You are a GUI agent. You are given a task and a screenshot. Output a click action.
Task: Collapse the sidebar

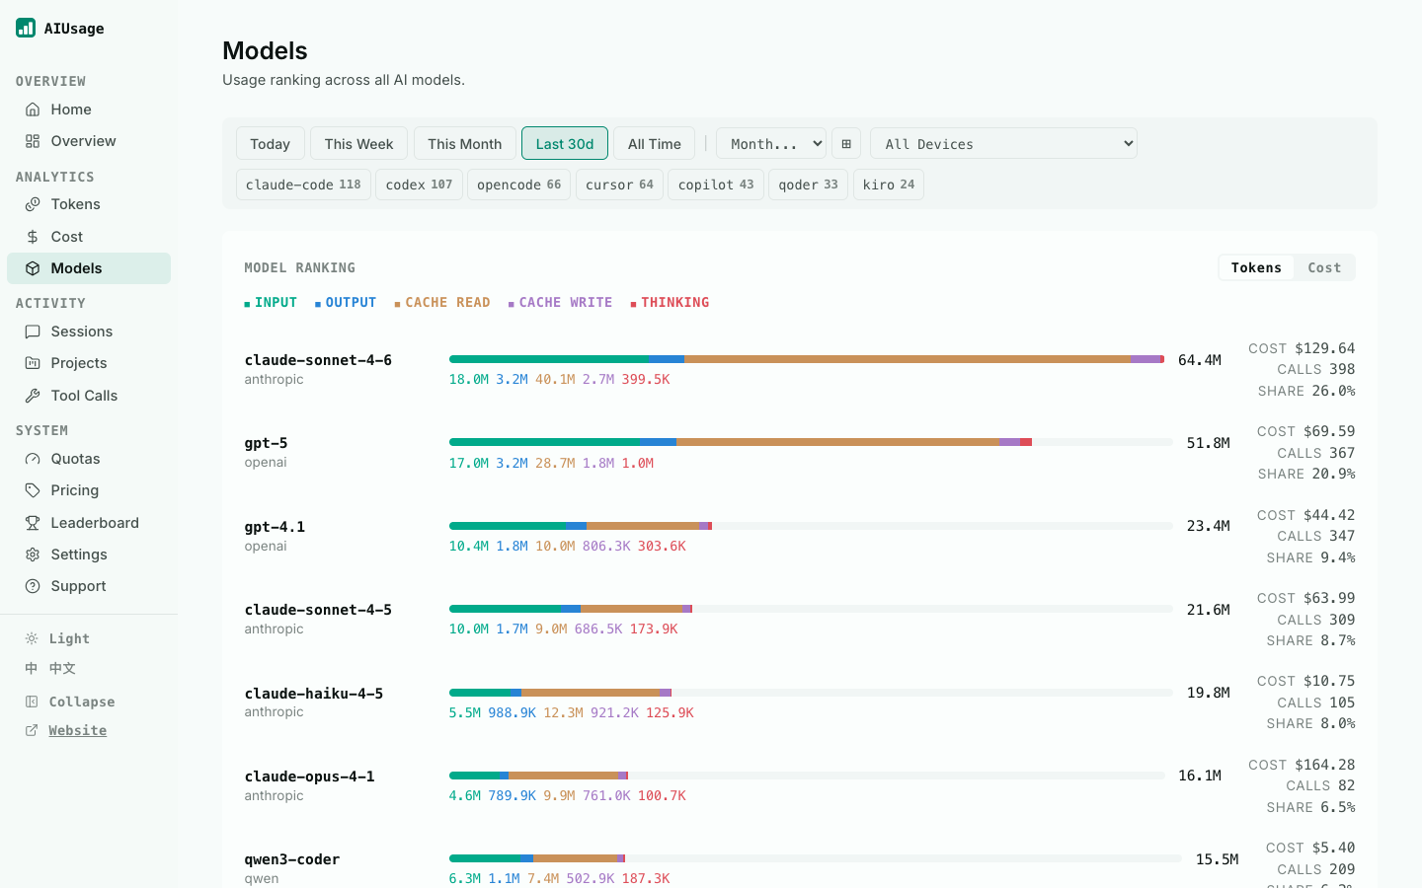(x=69, y=702)
